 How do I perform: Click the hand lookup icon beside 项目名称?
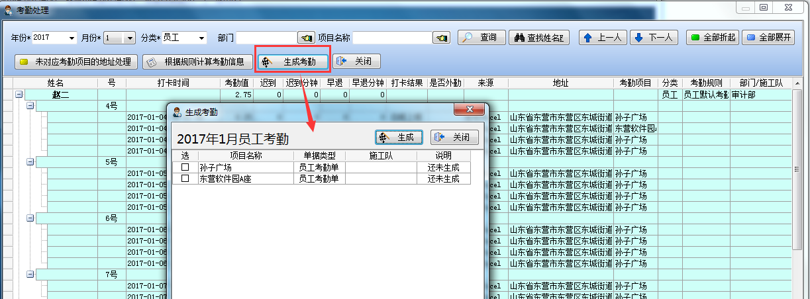point(442,38)
